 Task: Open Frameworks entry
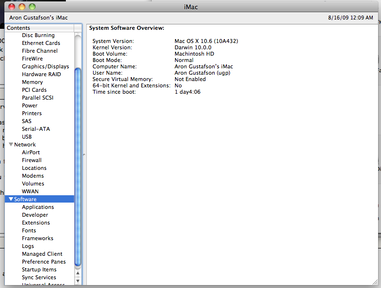point(38,238)
